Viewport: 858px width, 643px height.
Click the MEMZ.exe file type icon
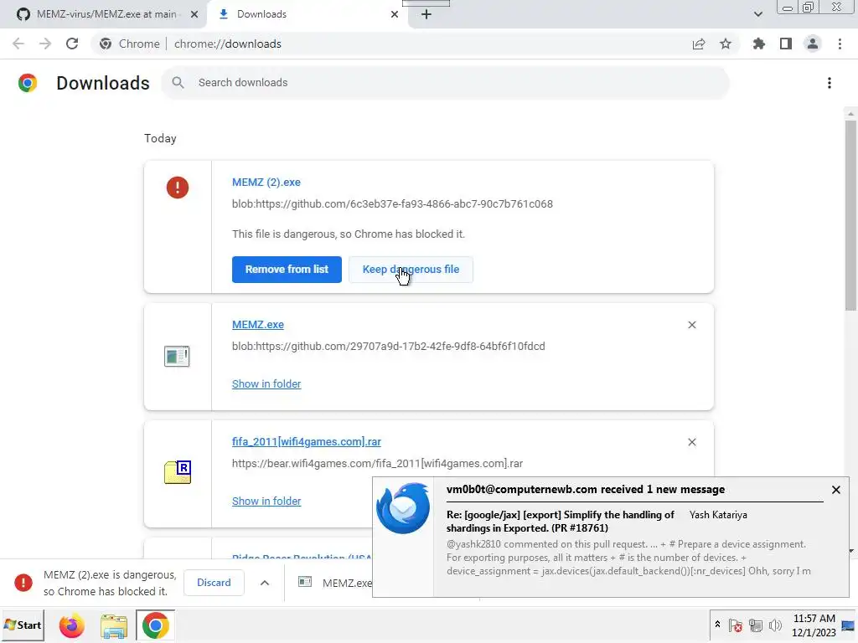[177, 357]
